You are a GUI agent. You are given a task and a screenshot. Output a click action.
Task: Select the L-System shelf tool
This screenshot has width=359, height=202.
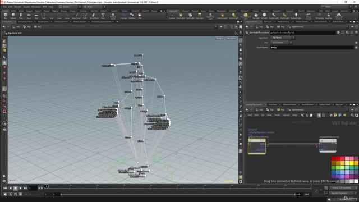123,16
